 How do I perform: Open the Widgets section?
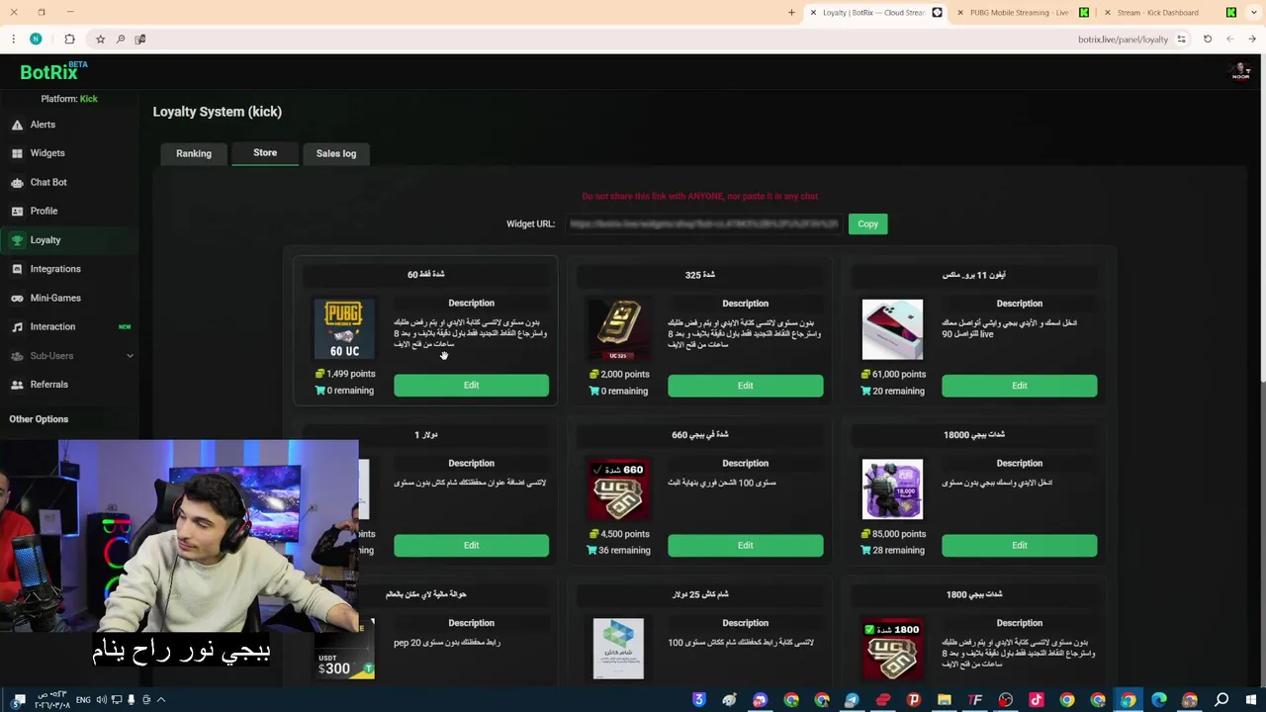47,153
